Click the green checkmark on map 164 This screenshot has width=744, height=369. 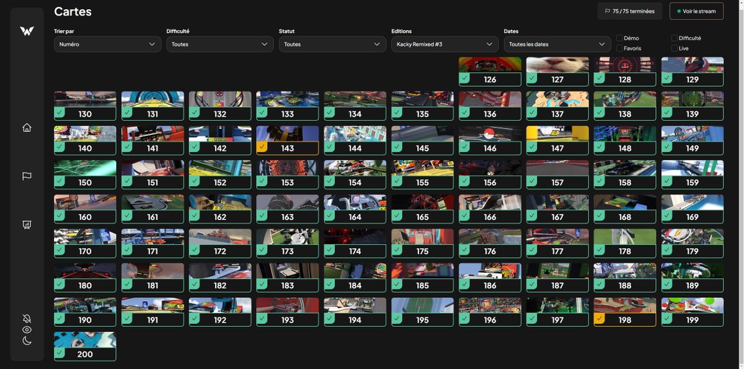tap(329, 216)
